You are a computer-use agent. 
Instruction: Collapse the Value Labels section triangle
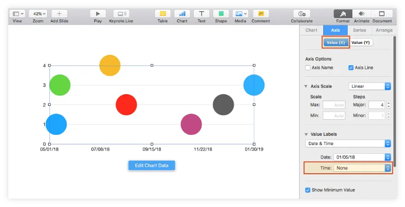(306, 134)
